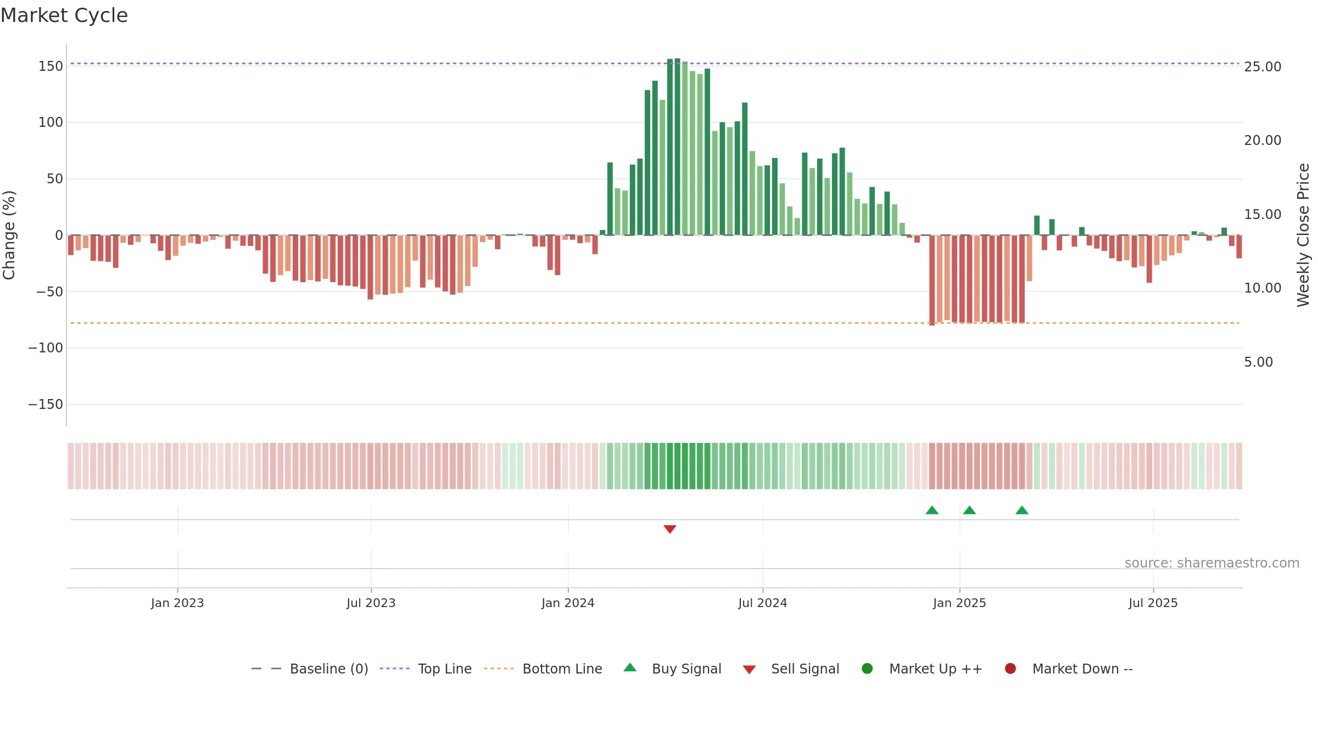
Task: Click the 20.00 price axis label
Action: point(1263,141)
